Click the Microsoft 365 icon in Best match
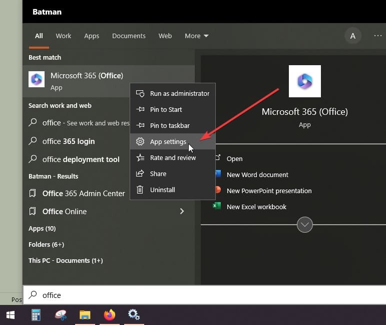This screenshot has width=386, height=325. [x=37, y=79]
